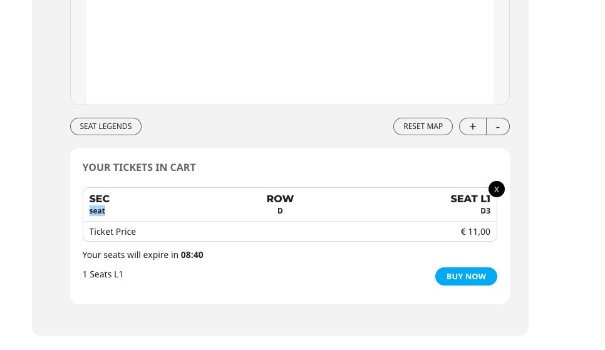Click the '1 Seats L1' summary text
The image size is (605, 350).
coord(103,274)
